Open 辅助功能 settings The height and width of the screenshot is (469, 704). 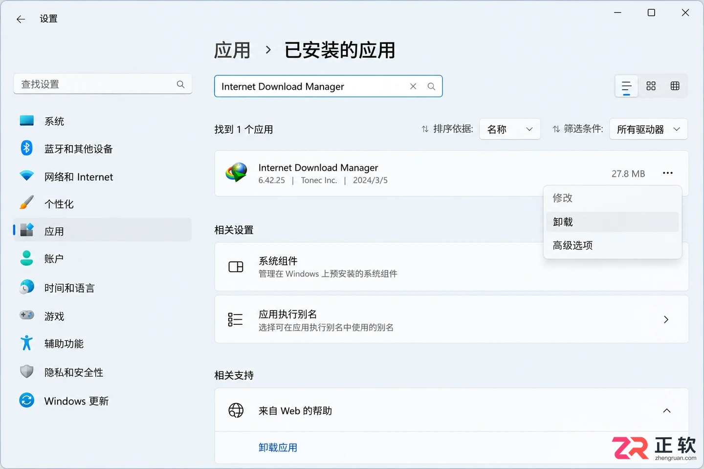tap(102, 343)
